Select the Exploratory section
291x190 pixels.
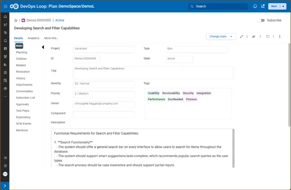(23, 117)
